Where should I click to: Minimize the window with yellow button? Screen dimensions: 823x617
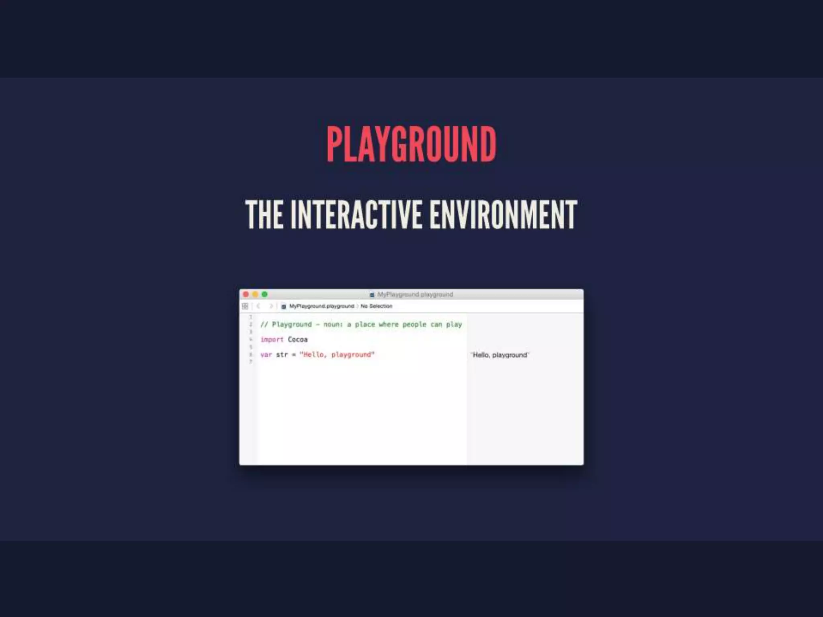255,294
